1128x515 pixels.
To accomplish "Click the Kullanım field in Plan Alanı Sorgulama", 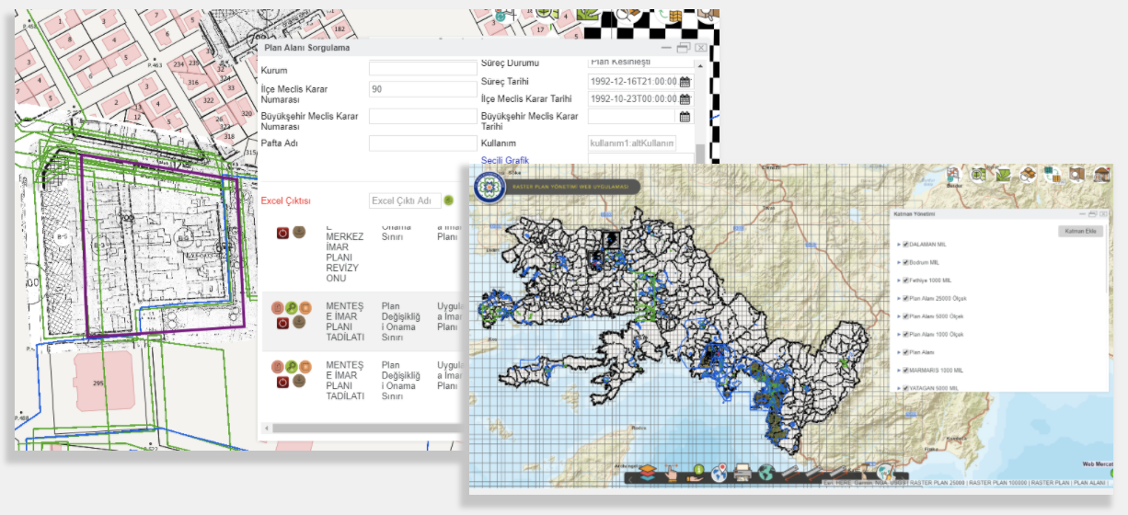I will (x=632, y=143).
